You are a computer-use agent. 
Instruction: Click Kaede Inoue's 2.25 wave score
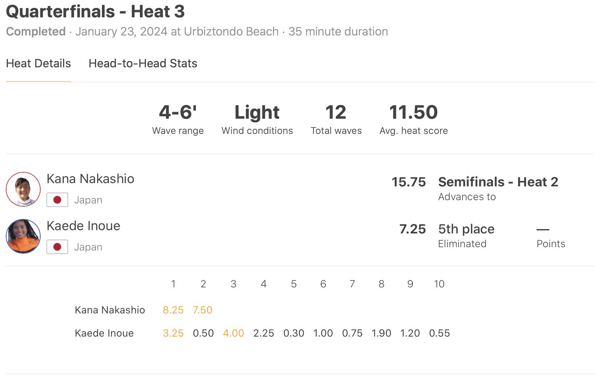264,333
